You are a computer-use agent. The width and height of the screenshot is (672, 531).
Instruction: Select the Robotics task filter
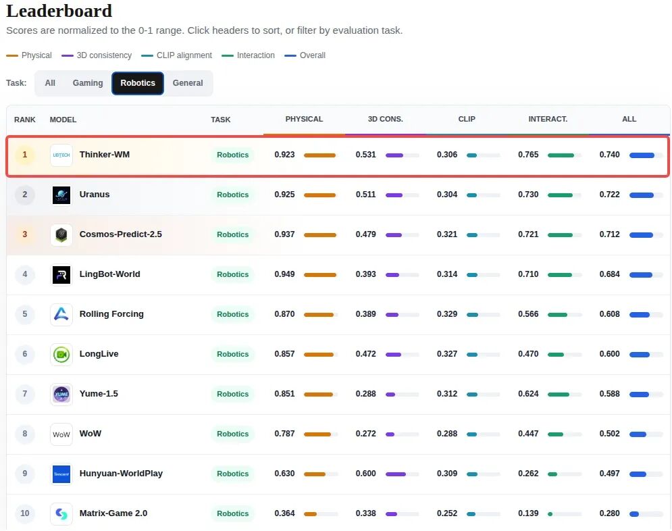138,83
